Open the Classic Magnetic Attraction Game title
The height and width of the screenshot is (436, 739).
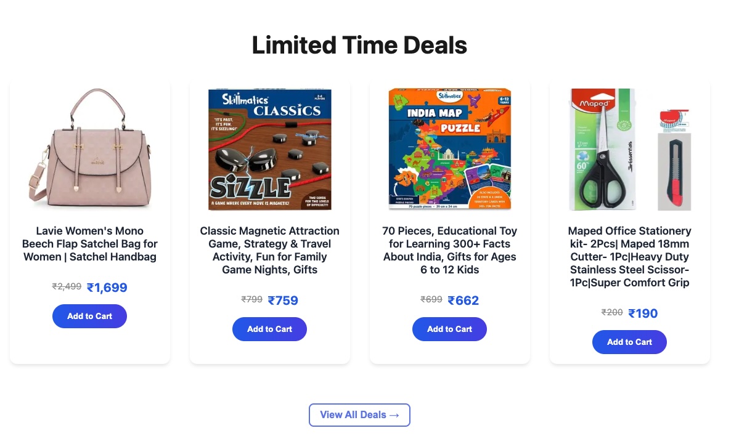point(270,250)
